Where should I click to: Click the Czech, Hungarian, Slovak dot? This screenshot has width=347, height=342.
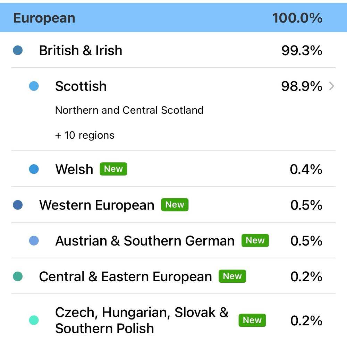[x=34, y=320]
